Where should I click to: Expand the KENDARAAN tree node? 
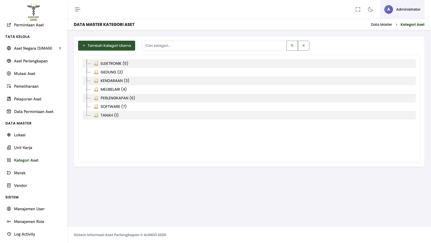[x=87, y=81]
